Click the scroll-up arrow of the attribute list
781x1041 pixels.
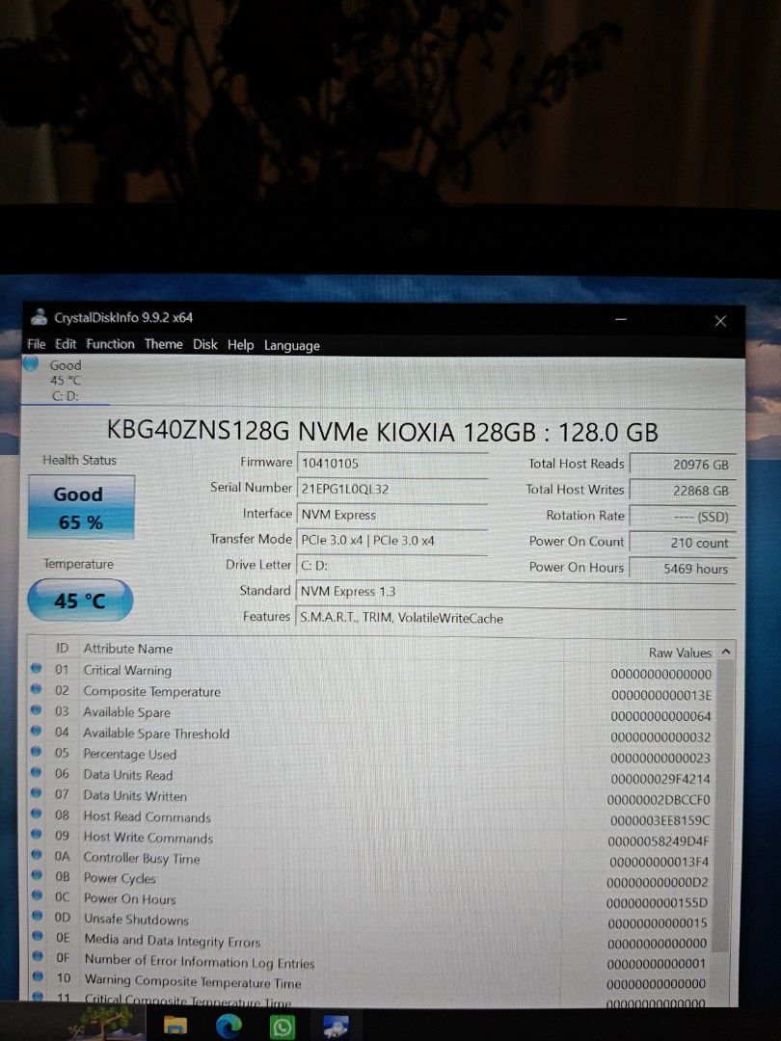[726, 652]
